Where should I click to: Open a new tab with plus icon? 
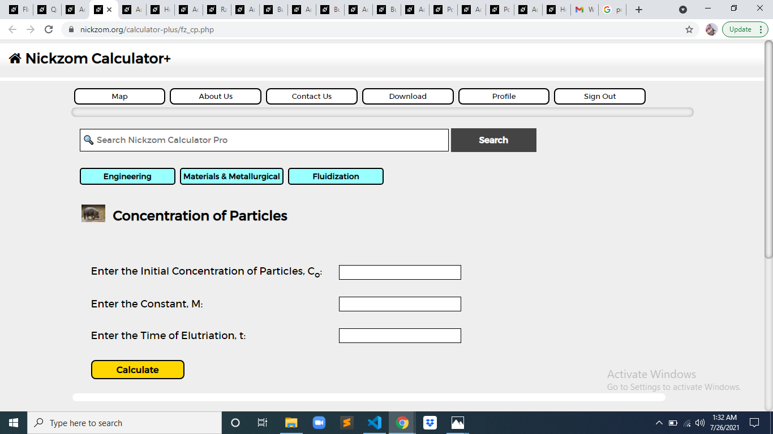click(x=639, y=10)
